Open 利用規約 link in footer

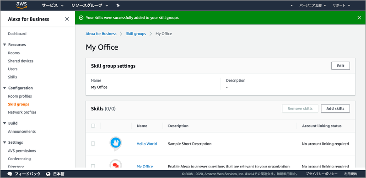pos(350,174)
